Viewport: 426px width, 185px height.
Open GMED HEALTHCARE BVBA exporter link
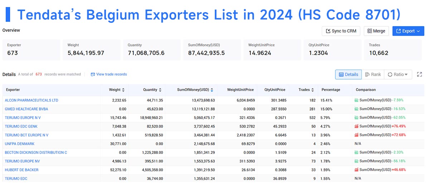pos(26,109)
